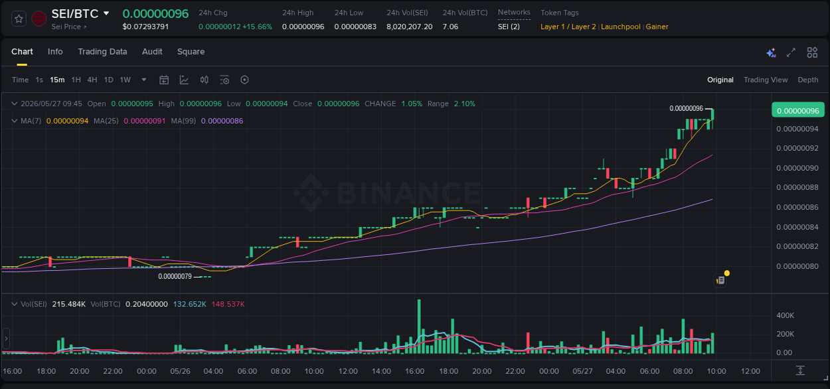Open the technical indicators line-chart icon
Image resolution: width=830 pixels, height=389 pixels.
click(184, 80)
